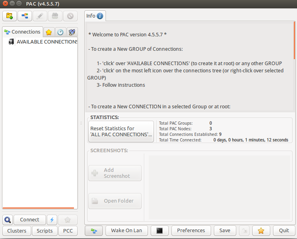Click the quick connect lightning icon

[52, 220]
